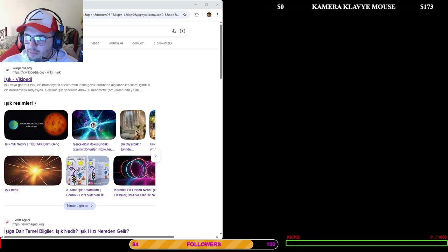Click the horizontal scrollbar at page bottom
Viewport: 448px width, 252px height.
tap(89, 237)
